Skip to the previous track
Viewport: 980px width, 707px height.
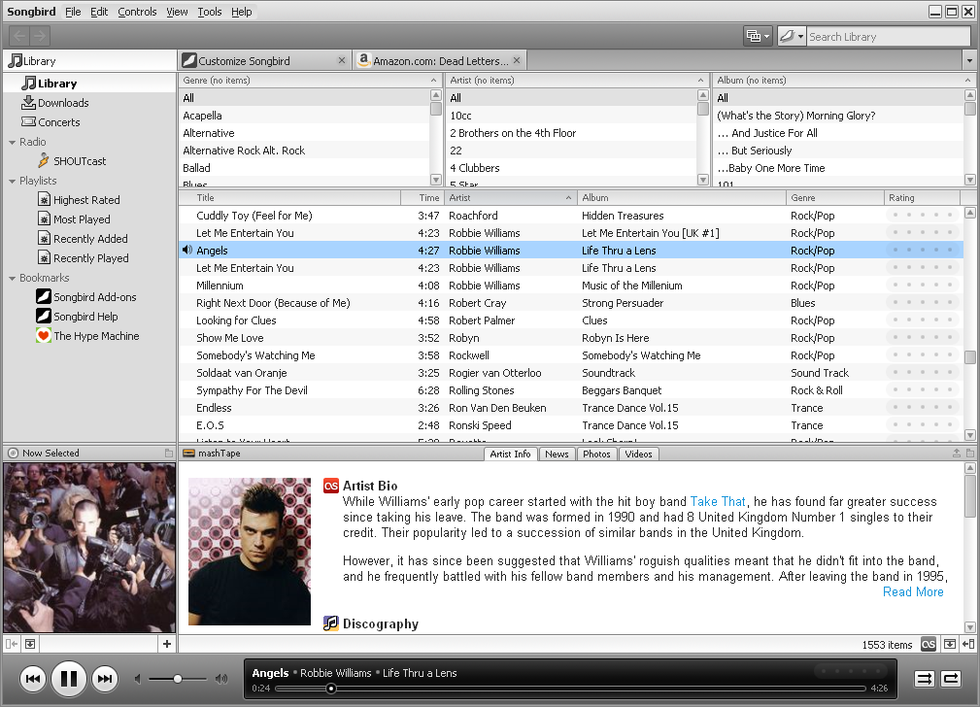click(33, 679)
